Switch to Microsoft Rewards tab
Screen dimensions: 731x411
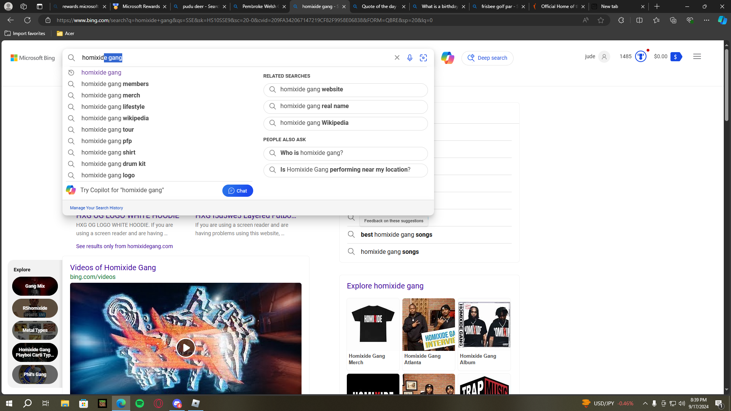141,6
